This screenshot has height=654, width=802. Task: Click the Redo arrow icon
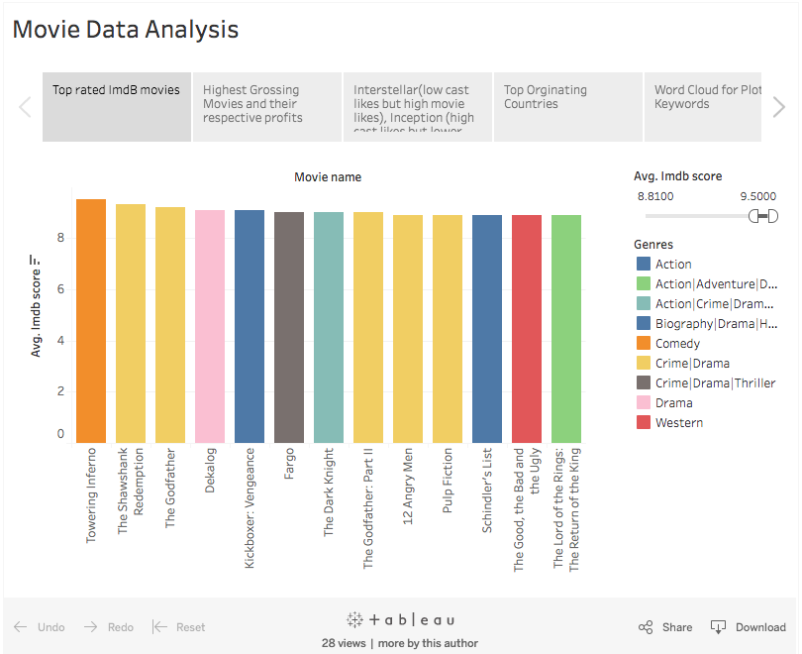(90, 627)
